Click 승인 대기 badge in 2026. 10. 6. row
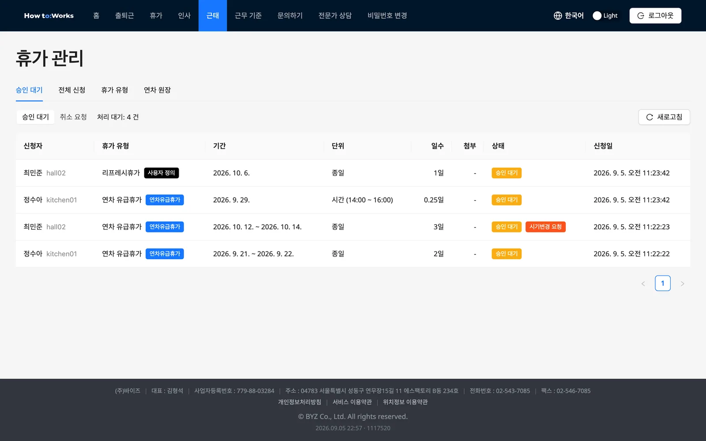706x441 pixels. [x=507, y=173]
